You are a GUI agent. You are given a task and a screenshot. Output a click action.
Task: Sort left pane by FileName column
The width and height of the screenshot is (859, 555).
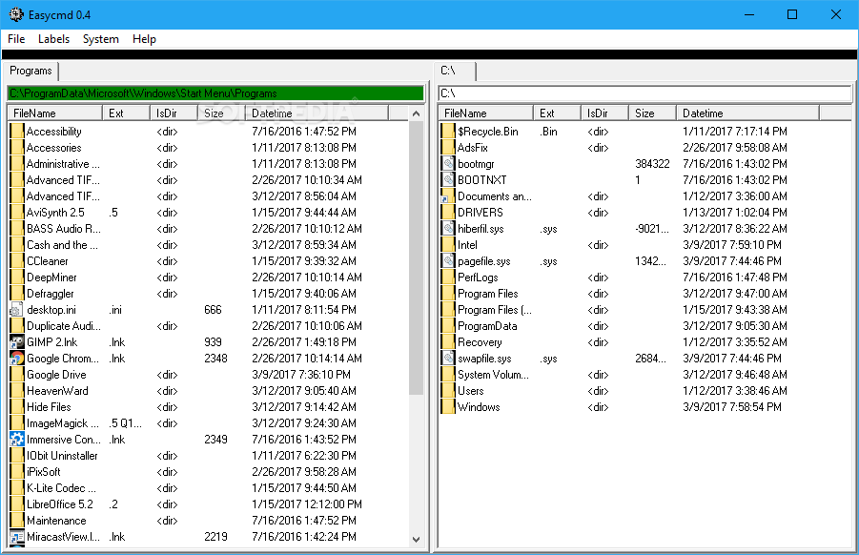click(54, 113)
